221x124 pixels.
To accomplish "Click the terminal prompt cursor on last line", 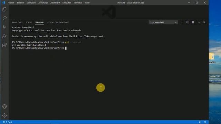I will 66,48.
